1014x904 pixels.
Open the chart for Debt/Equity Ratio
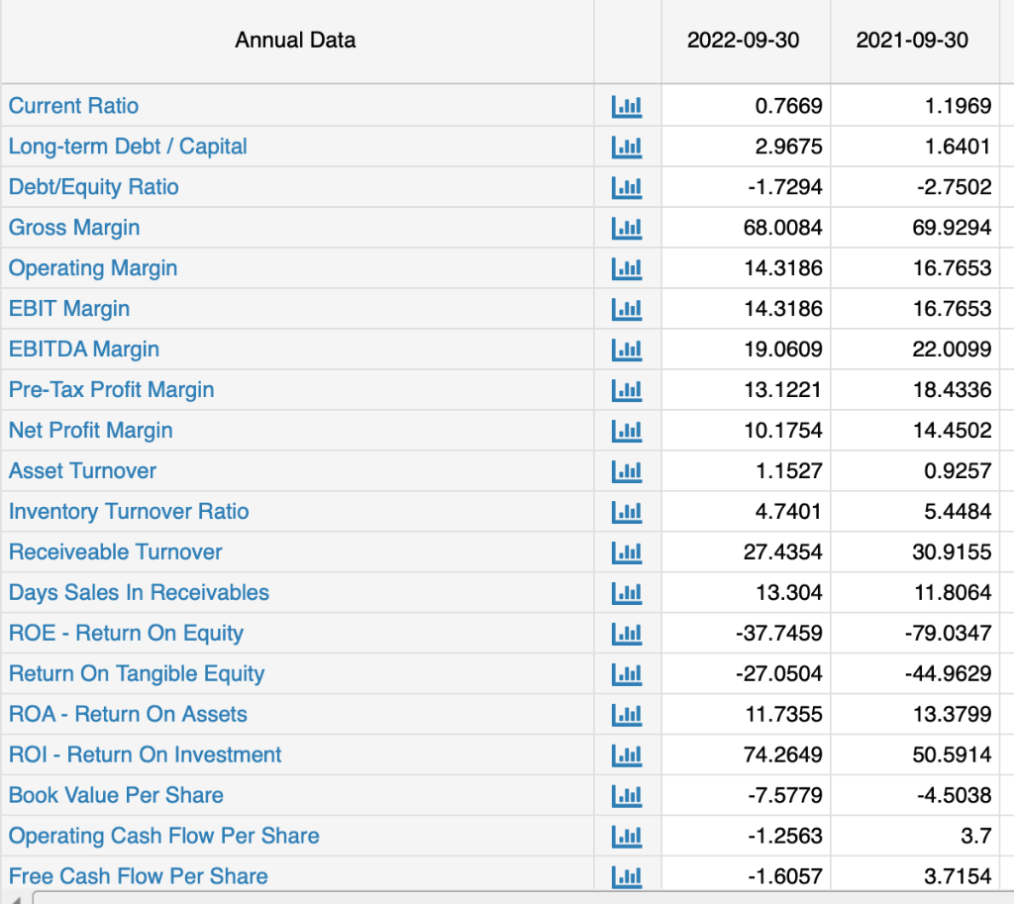pyautogui.click(x=627, y=186)
